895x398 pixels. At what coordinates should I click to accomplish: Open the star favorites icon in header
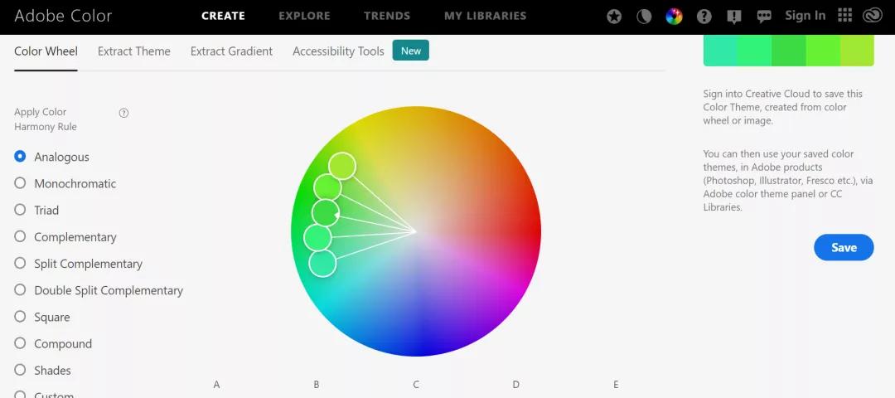[x=614, y=17]
